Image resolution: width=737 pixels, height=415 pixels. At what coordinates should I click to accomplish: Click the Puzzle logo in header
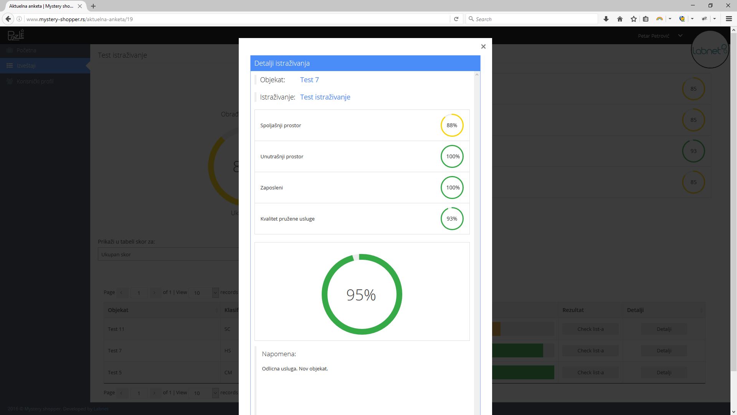(16, 35)
